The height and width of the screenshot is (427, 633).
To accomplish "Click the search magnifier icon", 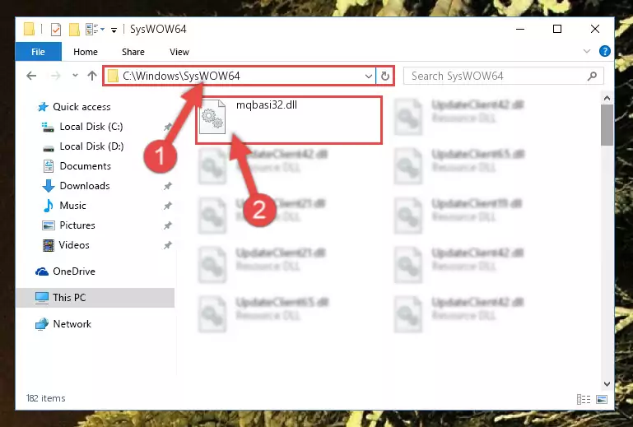I will click(592, 76).
